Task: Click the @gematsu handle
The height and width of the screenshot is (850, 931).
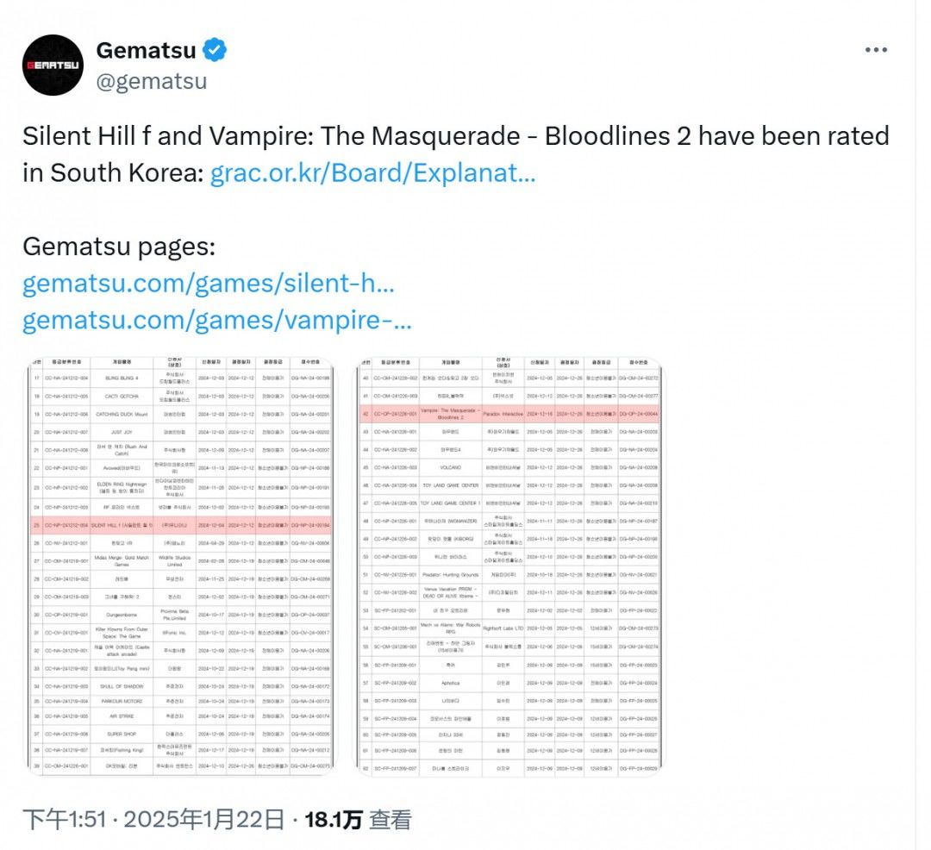Action: (151, 81)
